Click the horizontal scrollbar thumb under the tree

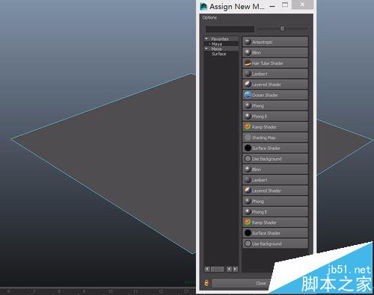click(x=217, y=269)
